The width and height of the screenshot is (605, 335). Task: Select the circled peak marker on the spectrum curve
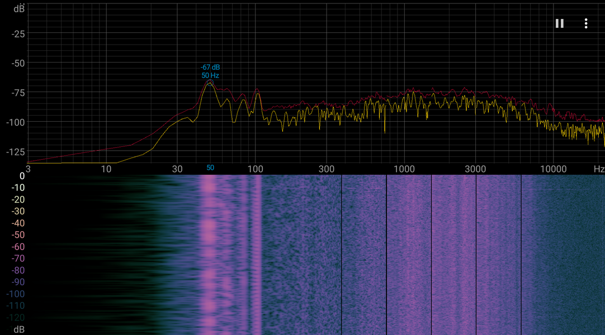[x=210, y=82]
